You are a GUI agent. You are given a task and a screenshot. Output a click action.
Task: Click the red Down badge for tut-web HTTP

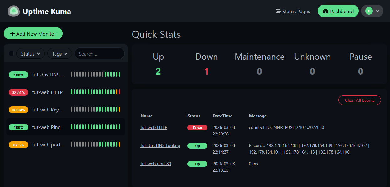click(x=197, y=127)
